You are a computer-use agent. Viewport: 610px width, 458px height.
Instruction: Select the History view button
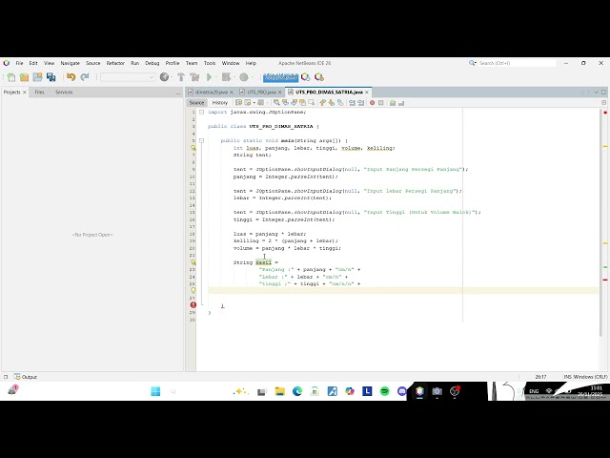click(220, 103)
